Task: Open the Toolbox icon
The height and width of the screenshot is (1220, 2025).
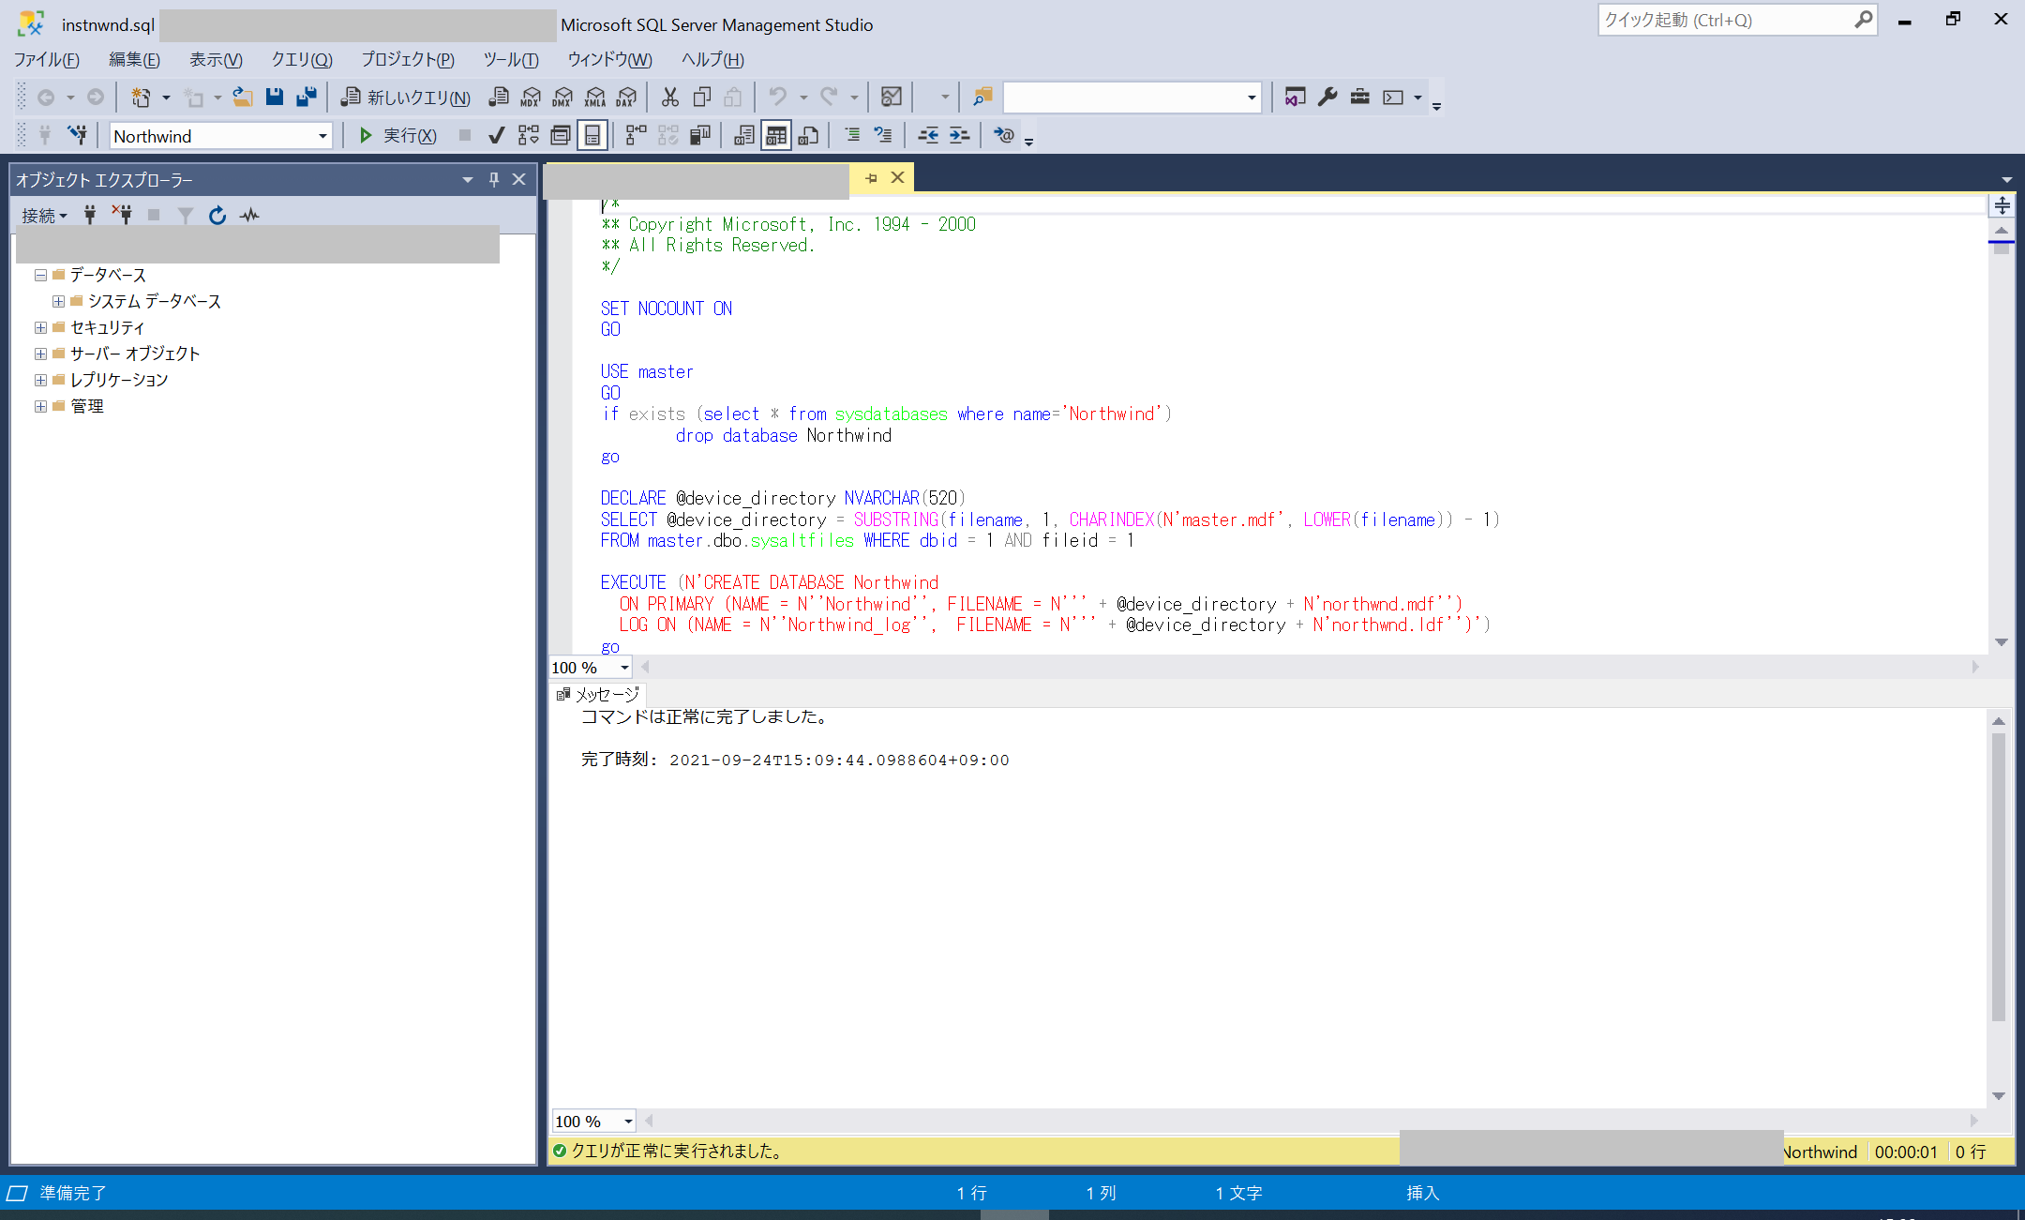Action: point(1360,97)
